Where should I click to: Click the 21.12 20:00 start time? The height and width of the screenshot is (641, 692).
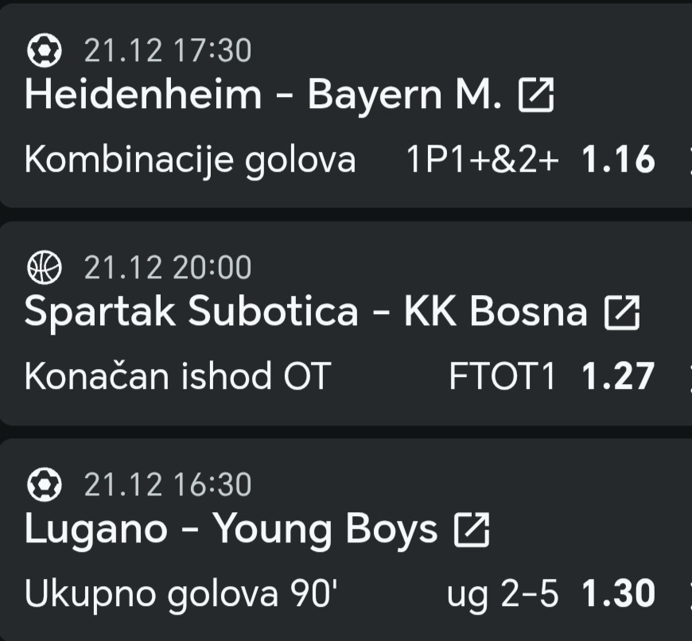pos(168,268)
